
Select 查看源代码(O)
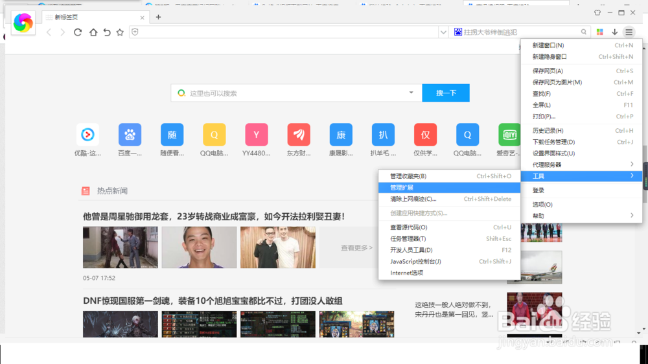point(449,227)
